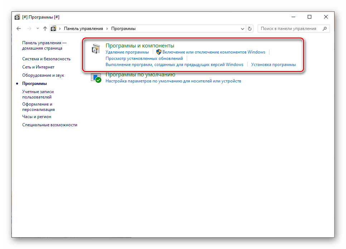Click the window icon in the title bar
The image size is (346, 249).
[17, 17]
